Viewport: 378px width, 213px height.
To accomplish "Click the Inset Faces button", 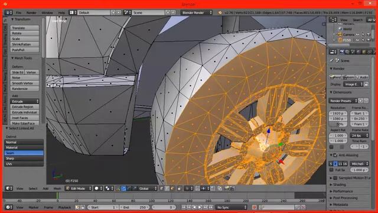I will pyautogui.click(x=25, y=118).
